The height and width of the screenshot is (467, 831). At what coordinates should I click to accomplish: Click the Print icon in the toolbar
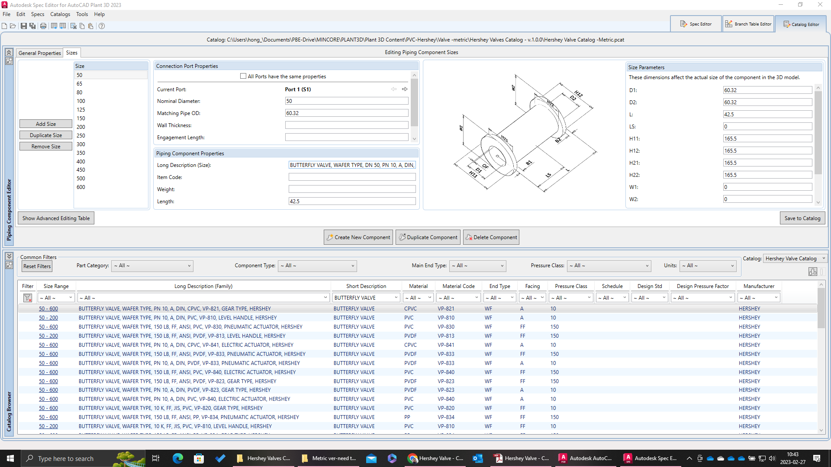43,26
